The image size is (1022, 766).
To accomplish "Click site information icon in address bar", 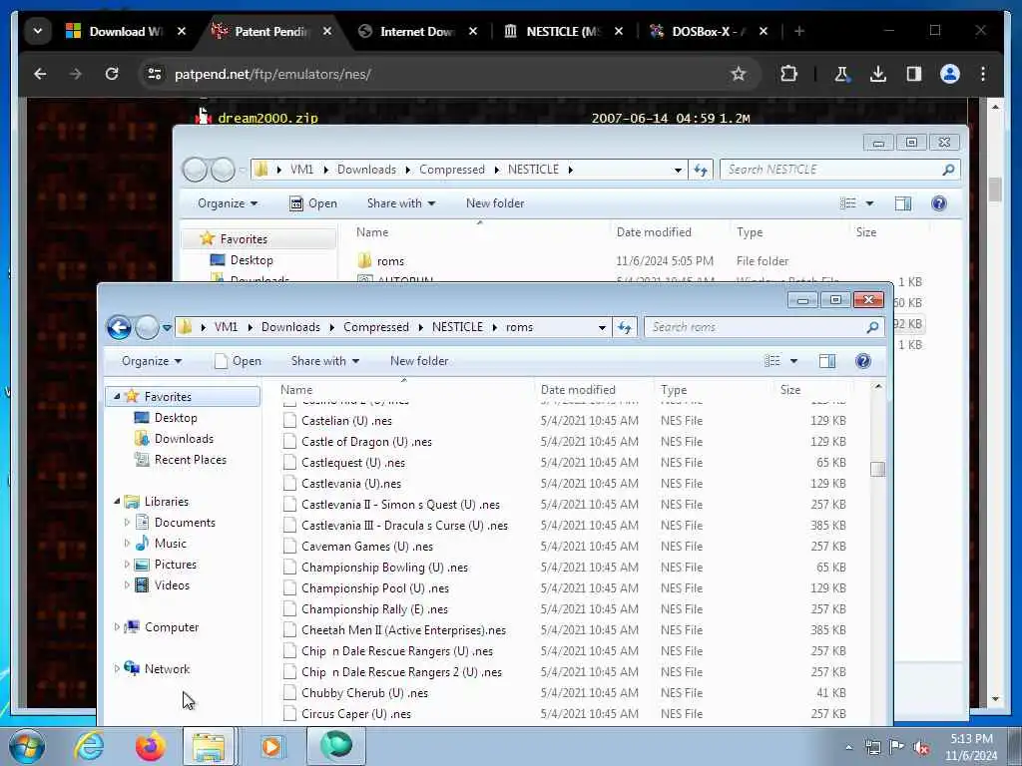I will pos(155,74).
